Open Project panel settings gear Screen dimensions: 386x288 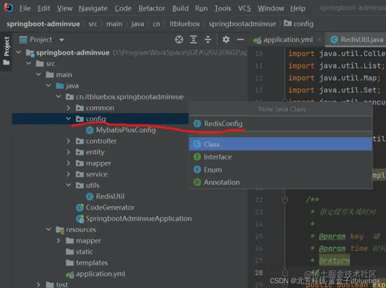[226, 39]
